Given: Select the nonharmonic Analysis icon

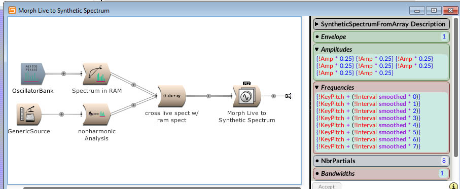Looking at the screenshot, I should click(96, 115).
